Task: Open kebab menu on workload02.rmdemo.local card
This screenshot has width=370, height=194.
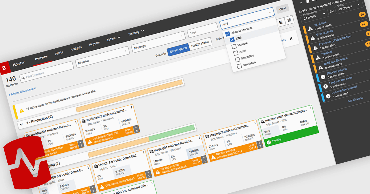Action: pyautogui.click(x=132, y=107)
